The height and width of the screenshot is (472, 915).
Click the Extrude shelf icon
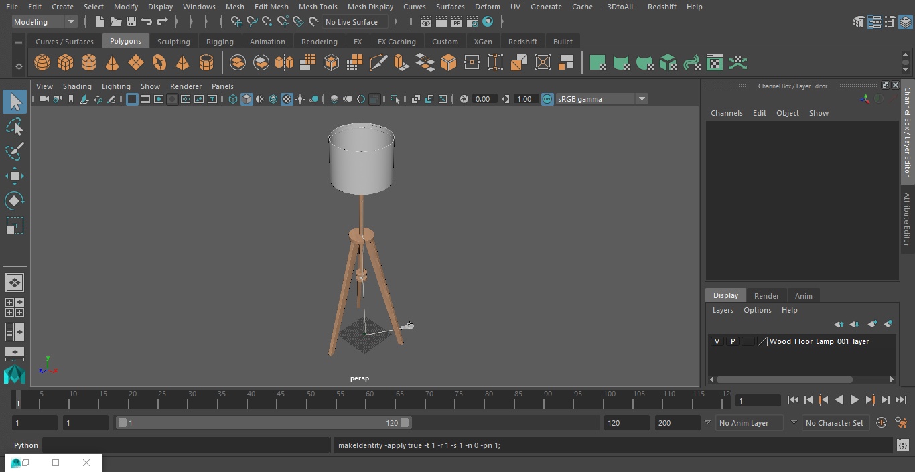[x=402, y=63]
